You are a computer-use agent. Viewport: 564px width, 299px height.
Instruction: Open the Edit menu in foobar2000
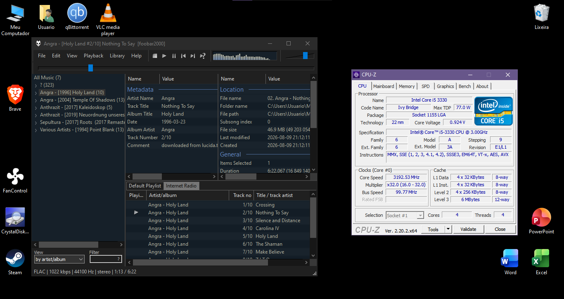coord(56,56)
